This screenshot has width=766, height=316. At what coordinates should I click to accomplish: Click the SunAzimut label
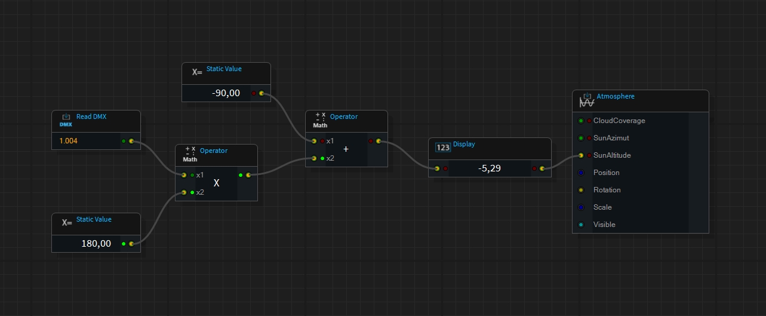click(x=611, y=138)
